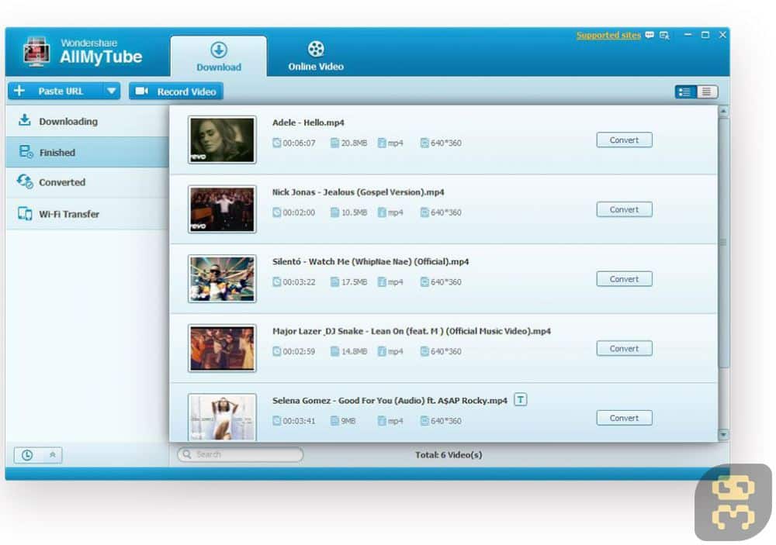This screenshot has height=545, width=776.
Task: Click the duration "00:03:41"
Action: click(x=299, y=421)
